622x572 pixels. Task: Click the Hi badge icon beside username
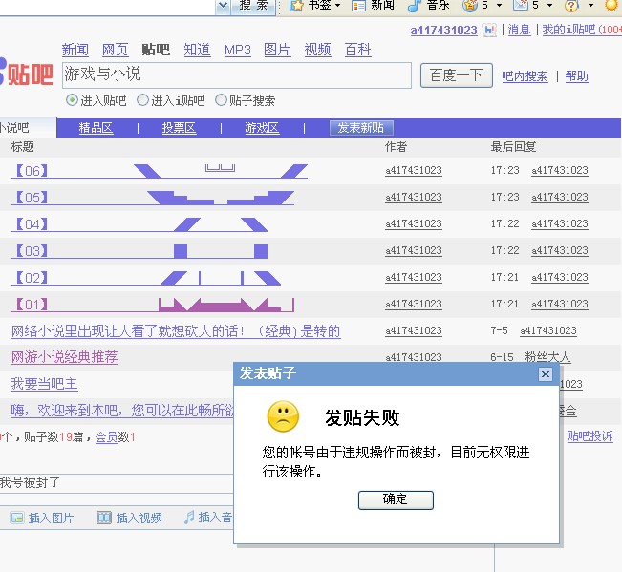click(489, 30)
